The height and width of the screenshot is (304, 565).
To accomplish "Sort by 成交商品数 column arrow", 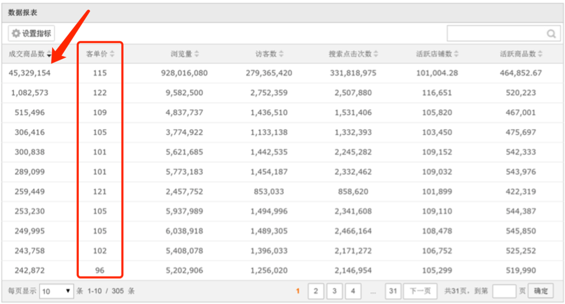I will [49, 54].
